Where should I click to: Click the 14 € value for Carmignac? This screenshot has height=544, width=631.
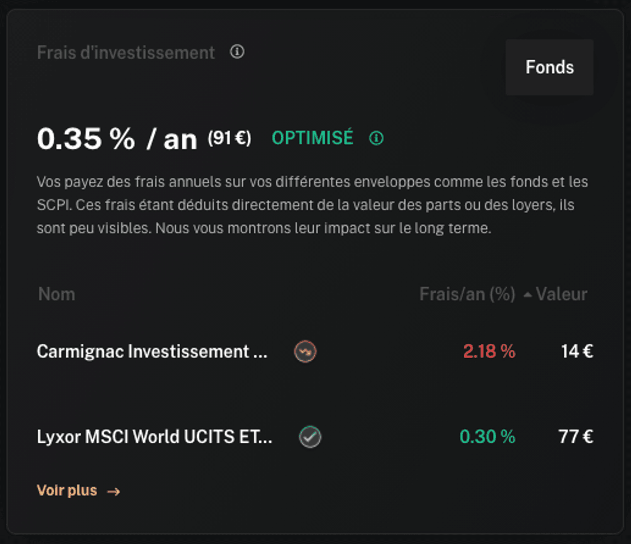coord(577,352)
